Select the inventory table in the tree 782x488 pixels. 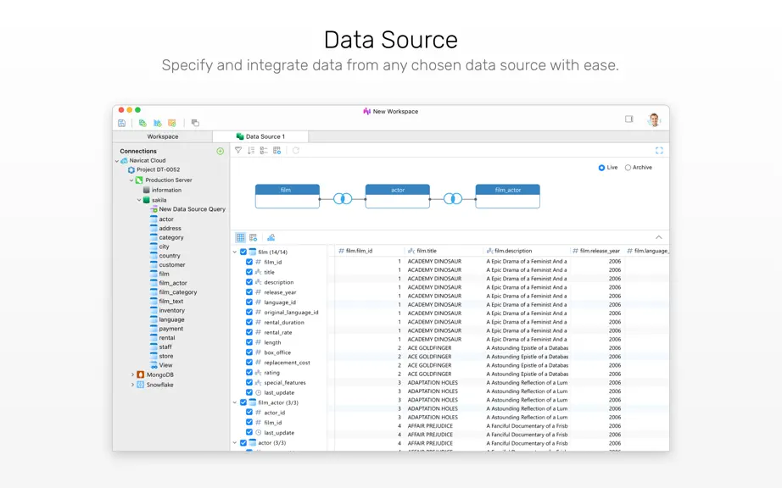[171, 311]
